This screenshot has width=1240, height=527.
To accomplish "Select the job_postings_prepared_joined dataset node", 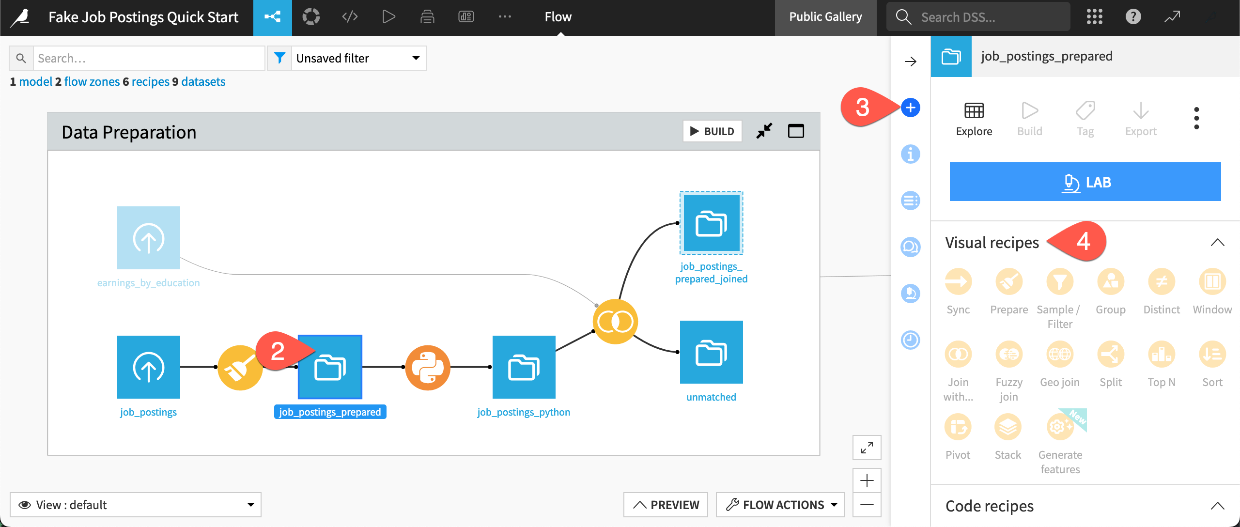I will coord(712,223).
